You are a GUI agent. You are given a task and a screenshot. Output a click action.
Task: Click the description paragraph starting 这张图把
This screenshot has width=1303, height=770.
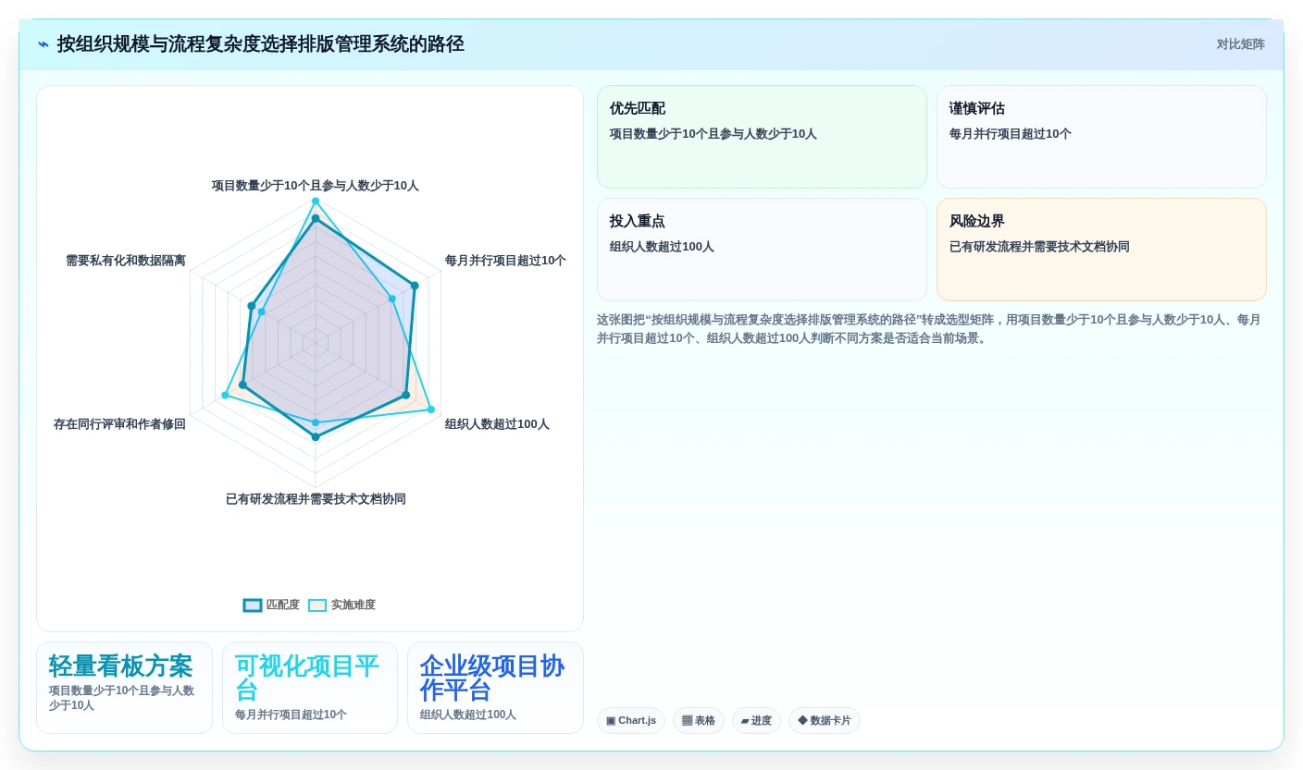pyautogui.click(x=928, y=329)
